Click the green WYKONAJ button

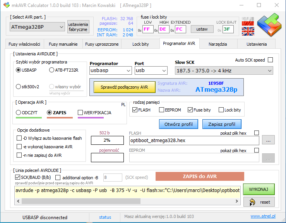pos(259,189)
